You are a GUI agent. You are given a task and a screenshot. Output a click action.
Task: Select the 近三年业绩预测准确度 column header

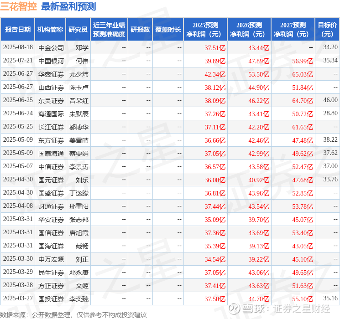109,30
